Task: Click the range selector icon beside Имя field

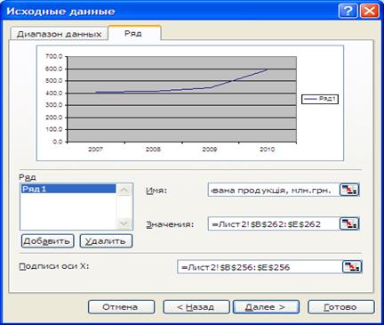Action: tap(349, 190)
